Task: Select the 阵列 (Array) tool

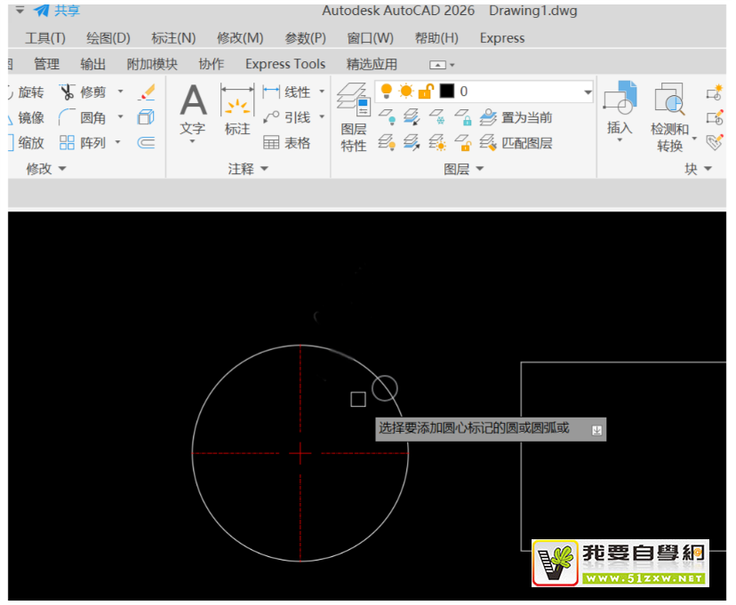Action: pos(68,143)
